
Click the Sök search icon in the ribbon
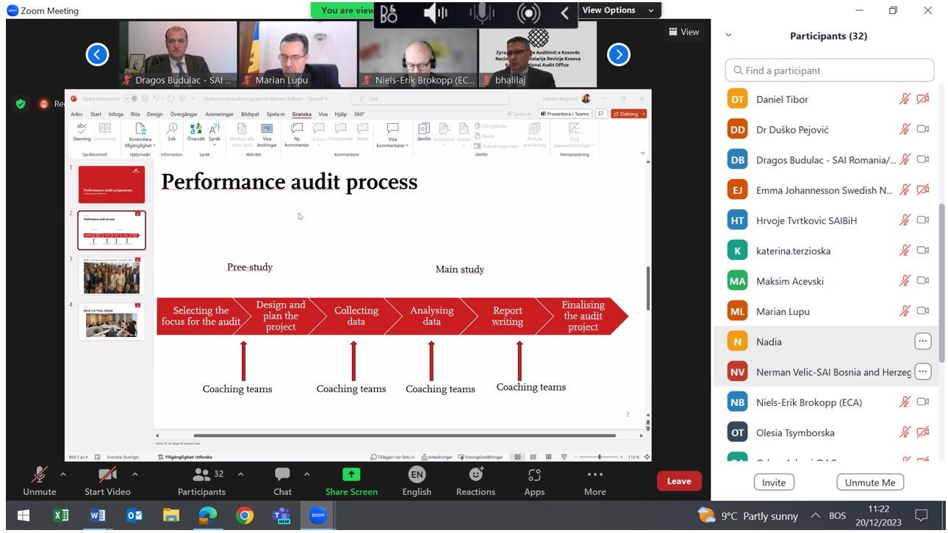click(x=171, y=132)
